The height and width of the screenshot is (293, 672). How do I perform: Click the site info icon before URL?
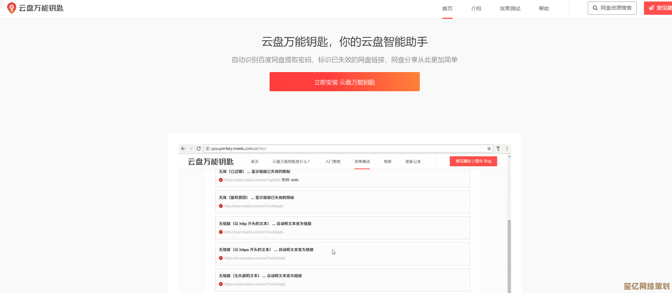point(208,149)
